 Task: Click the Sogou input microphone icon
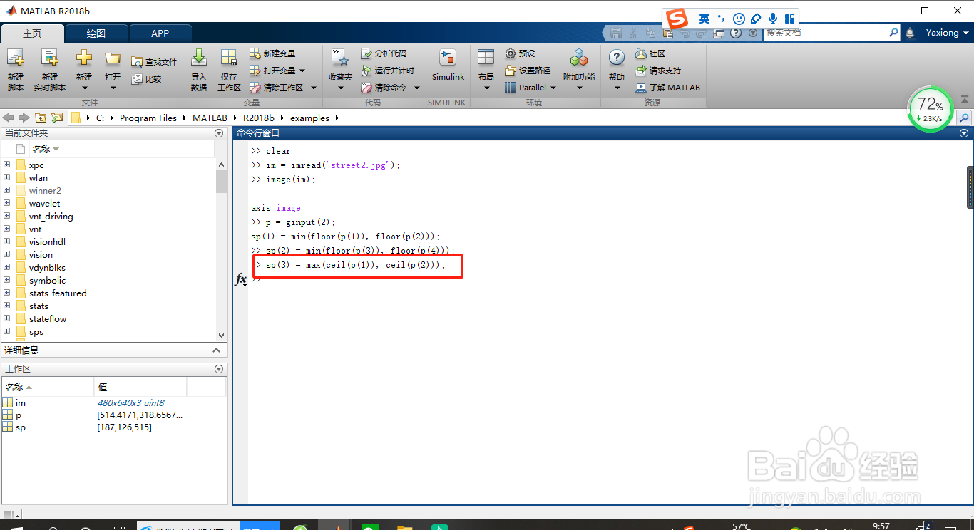click(x=772, y=19)
